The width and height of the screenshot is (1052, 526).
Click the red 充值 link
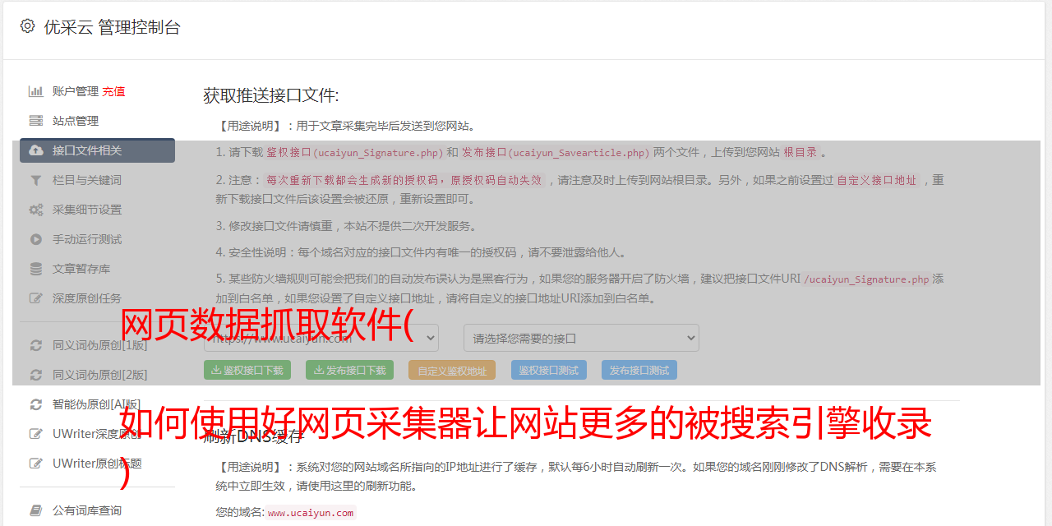click(x=113, y=91)
